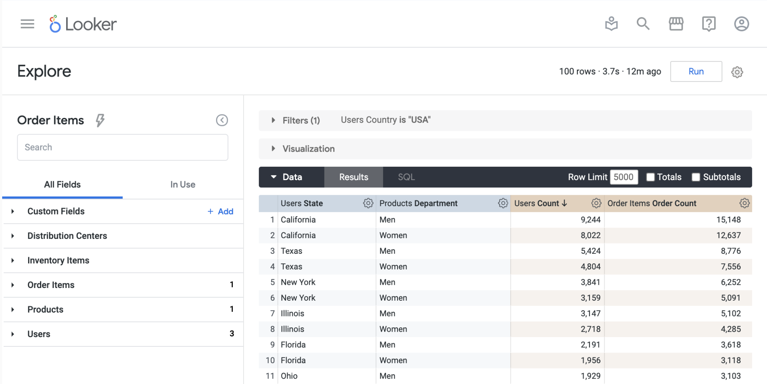The image size is (767, 384).
Task: Open the search icon in the top bar
Action: [x=643, y=23]
